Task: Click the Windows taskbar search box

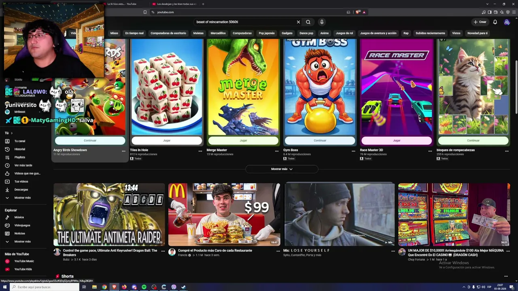Action: [x=45, y=287]
